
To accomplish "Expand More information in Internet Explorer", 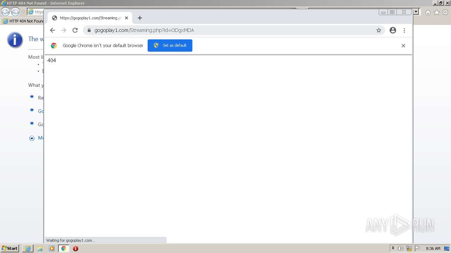I will 32,138.
